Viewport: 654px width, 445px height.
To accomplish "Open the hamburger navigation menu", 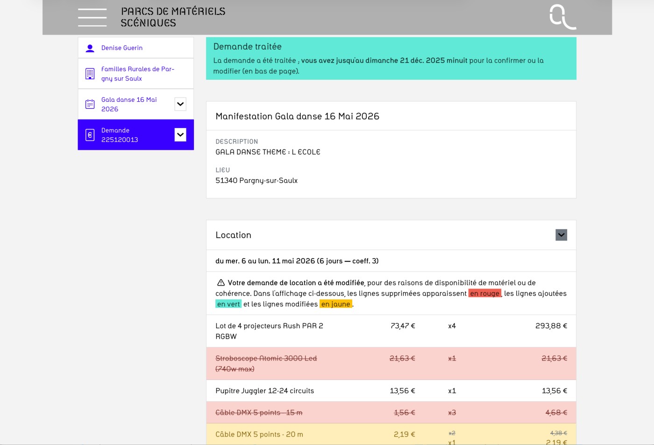I will tap(92, 17).
